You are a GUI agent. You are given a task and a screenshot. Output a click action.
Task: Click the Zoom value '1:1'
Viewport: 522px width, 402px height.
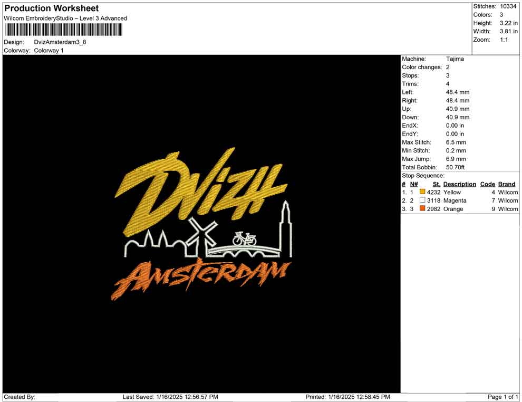point(504,40)
